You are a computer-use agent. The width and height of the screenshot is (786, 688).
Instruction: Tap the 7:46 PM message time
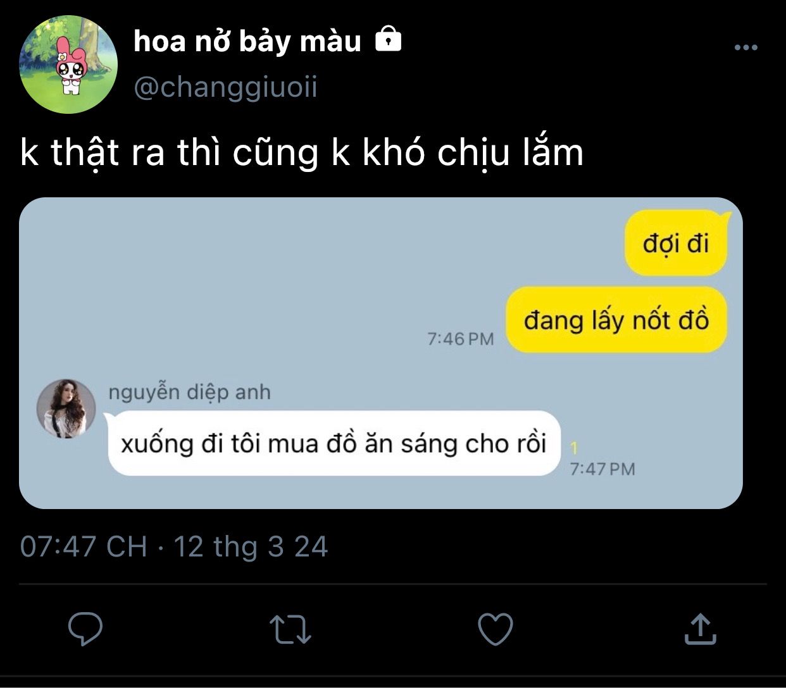coord(461,339)
